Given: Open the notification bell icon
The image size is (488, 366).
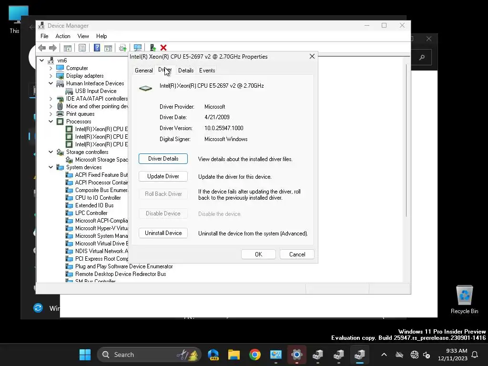Looking at the screenshot, I should [x=475, y=355].
